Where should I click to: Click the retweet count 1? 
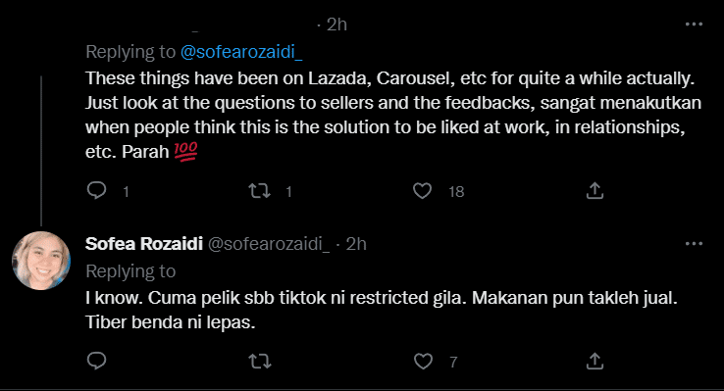click(288, 191)
